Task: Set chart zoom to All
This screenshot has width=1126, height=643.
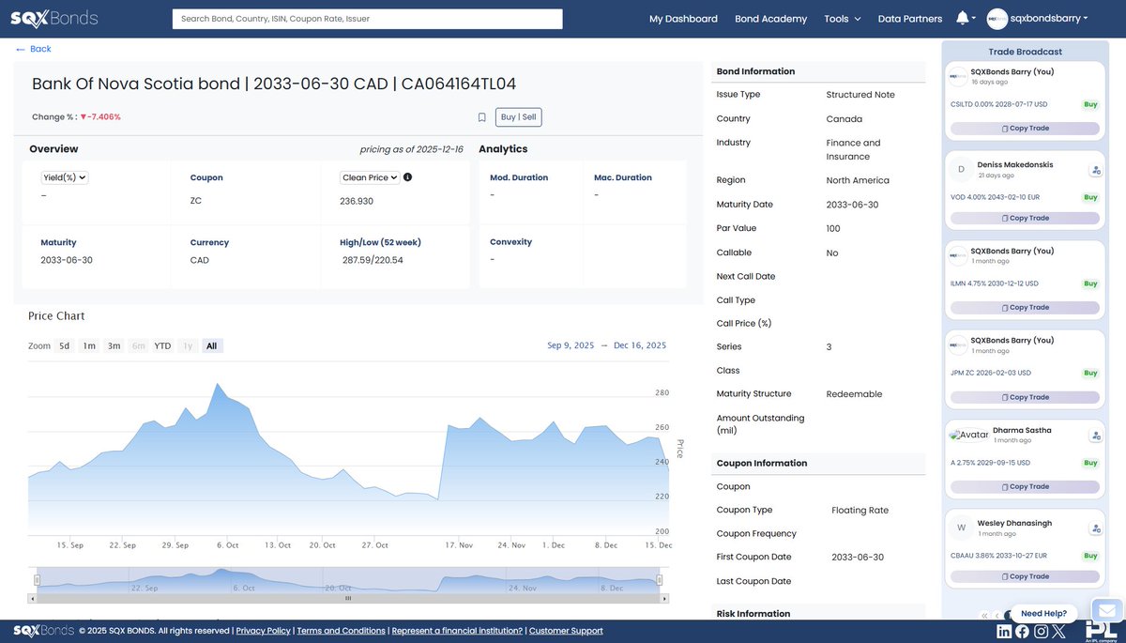Action: click(x=212, y=345)
